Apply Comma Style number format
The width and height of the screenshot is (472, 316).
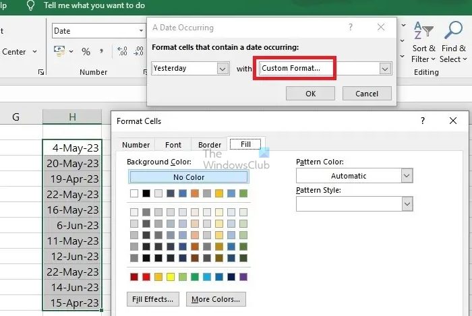(x=102, y=52)
